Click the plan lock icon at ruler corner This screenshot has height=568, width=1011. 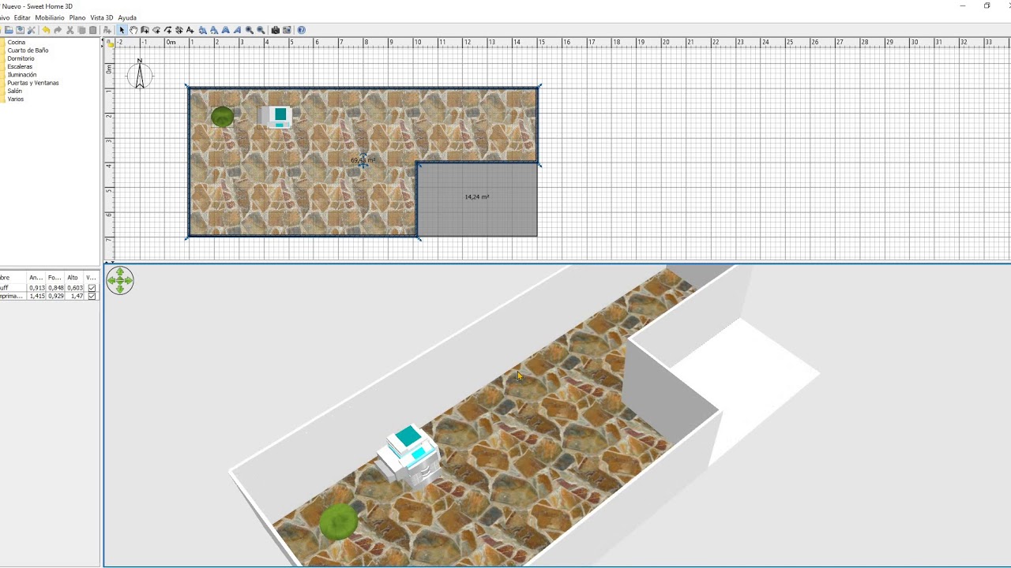tap(110, 43)
